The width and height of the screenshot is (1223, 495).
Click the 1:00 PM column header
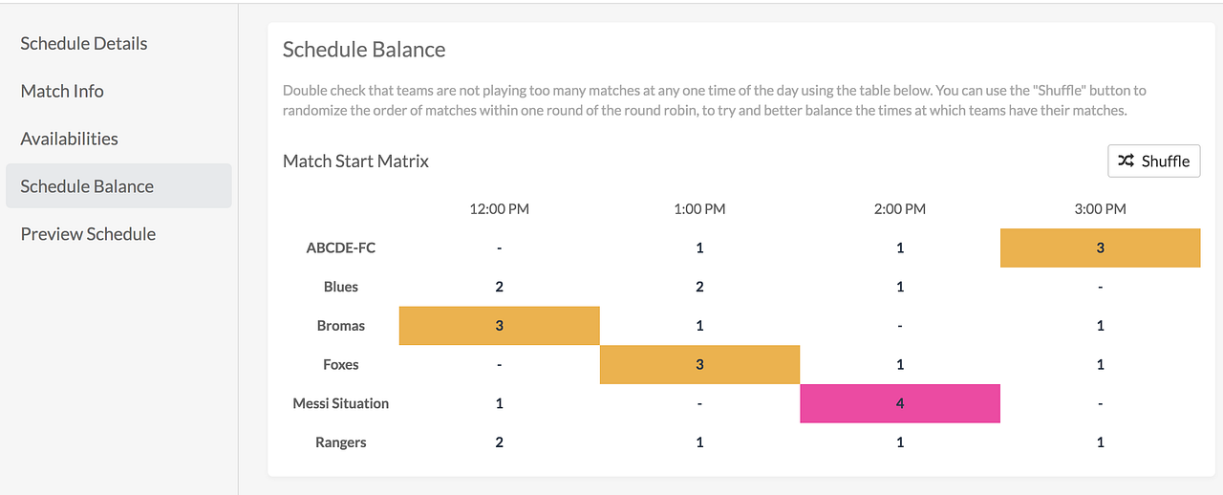coord(699,208)
